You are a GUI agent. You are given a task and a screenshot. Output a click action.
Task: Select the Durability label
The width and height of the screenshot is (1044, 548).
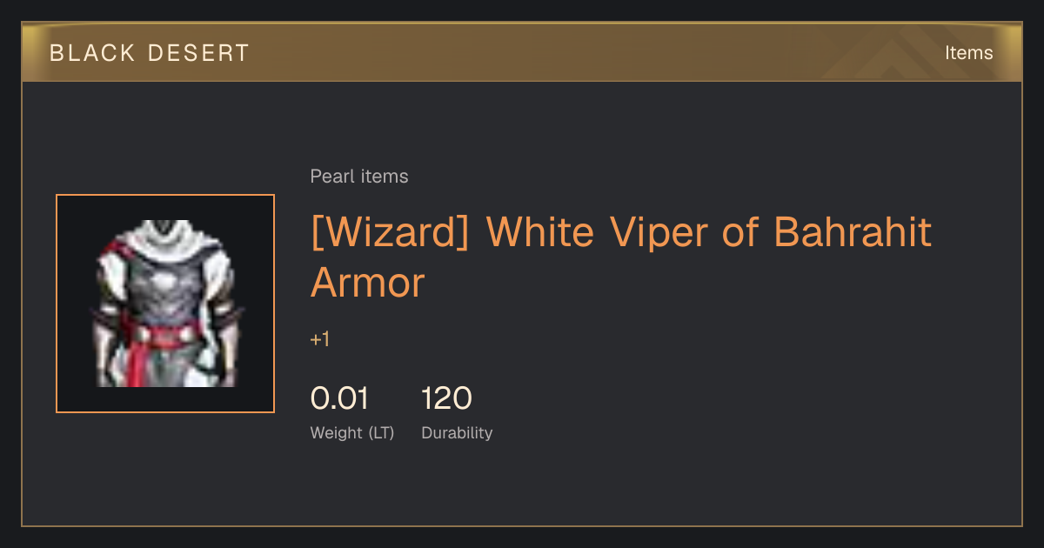tap(457, 432)
